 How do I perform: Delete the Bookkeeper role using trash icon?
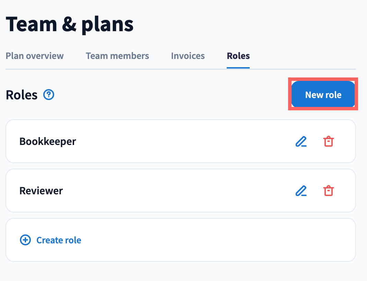point(329,142)
